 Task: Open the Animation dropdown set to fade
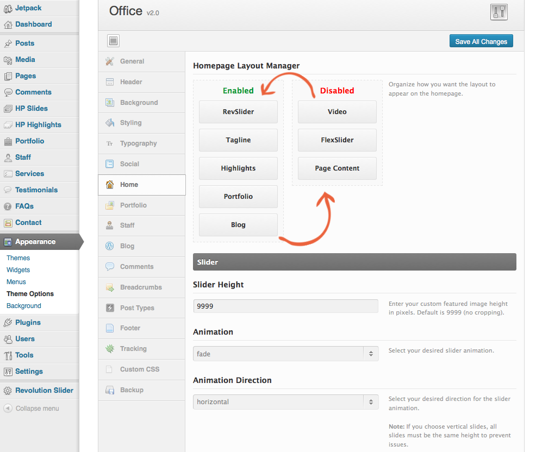[x=285, y=354]
